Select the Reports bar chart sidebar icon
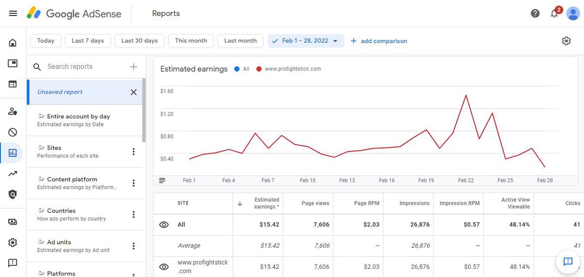The image size is (584, 277). click(13, 153)
